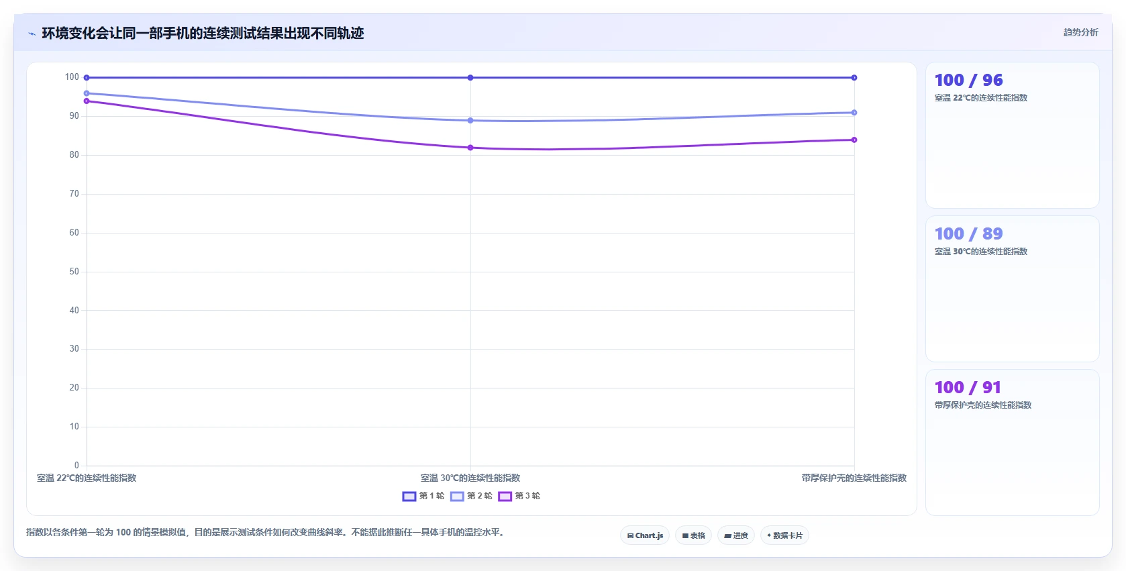This screenshot has height=571, width=1126.
Task: Click the y-axis value 100
Action: (72, 77)
